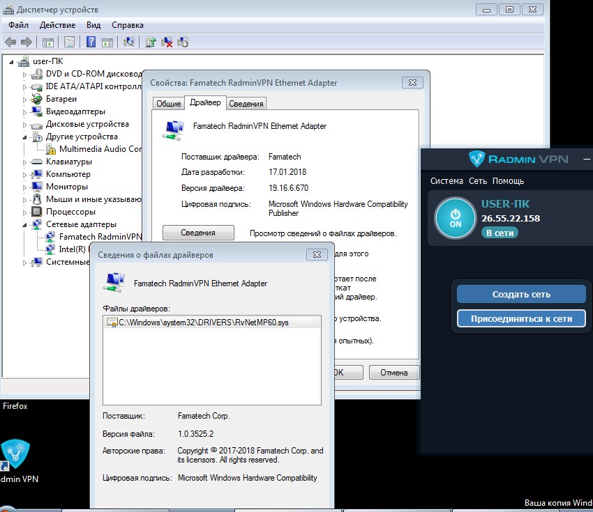This screenshot has width=593, height=512.
Task: Select the Драйвер tab
Action: [205, 102]
